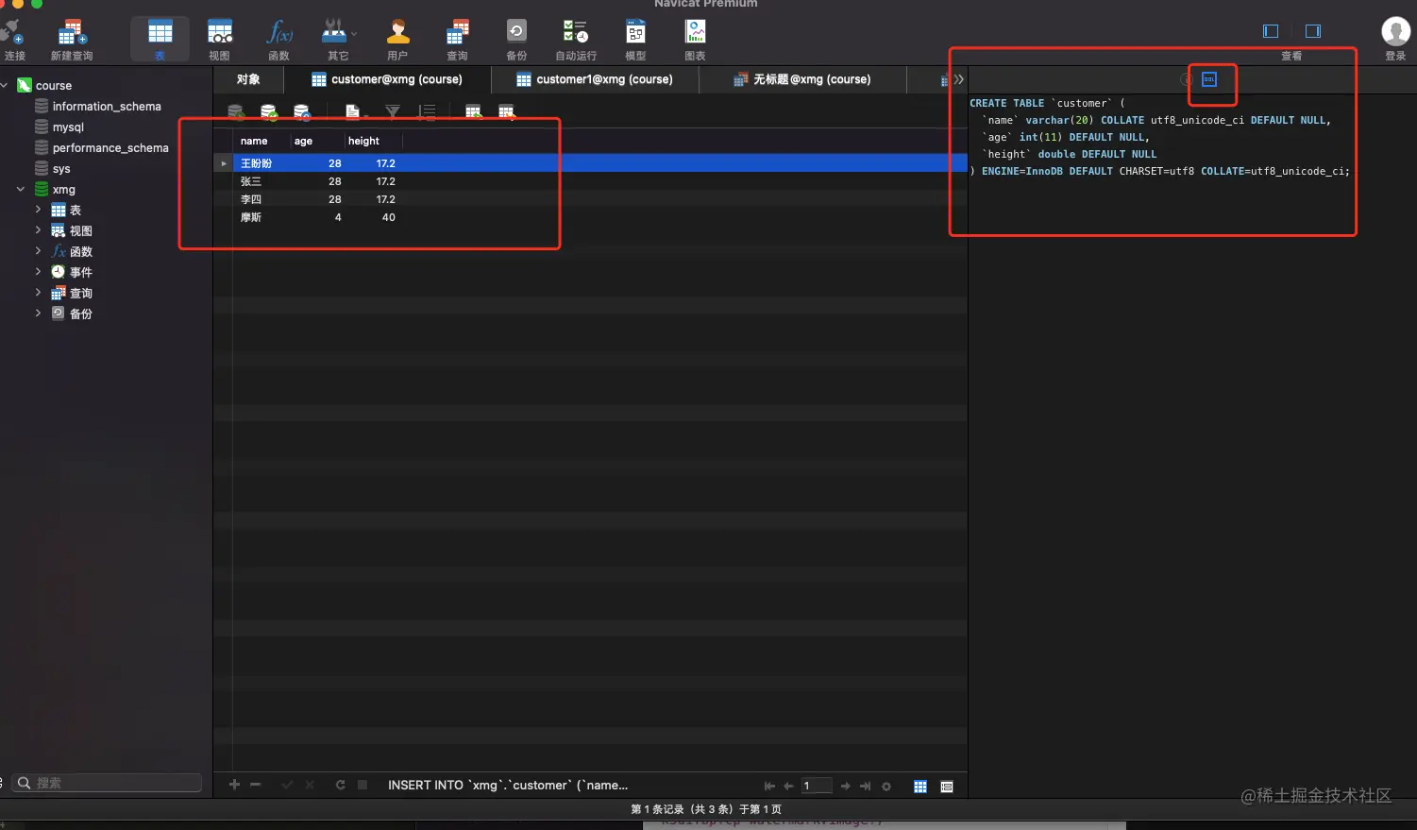Select the information_schema database
The width and height of the screenshot is (1417, 830).
pyautogui.click(x=107, y=107)
